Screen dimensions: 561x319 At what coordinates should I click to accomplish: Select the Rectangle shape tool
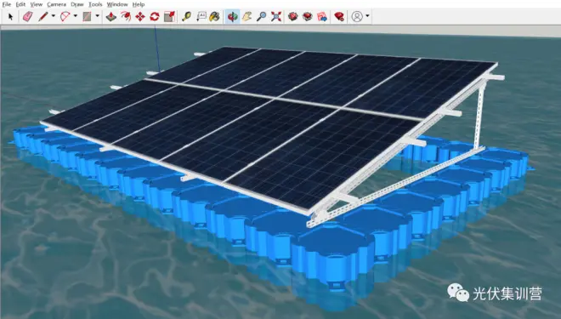tap(87, 16)
